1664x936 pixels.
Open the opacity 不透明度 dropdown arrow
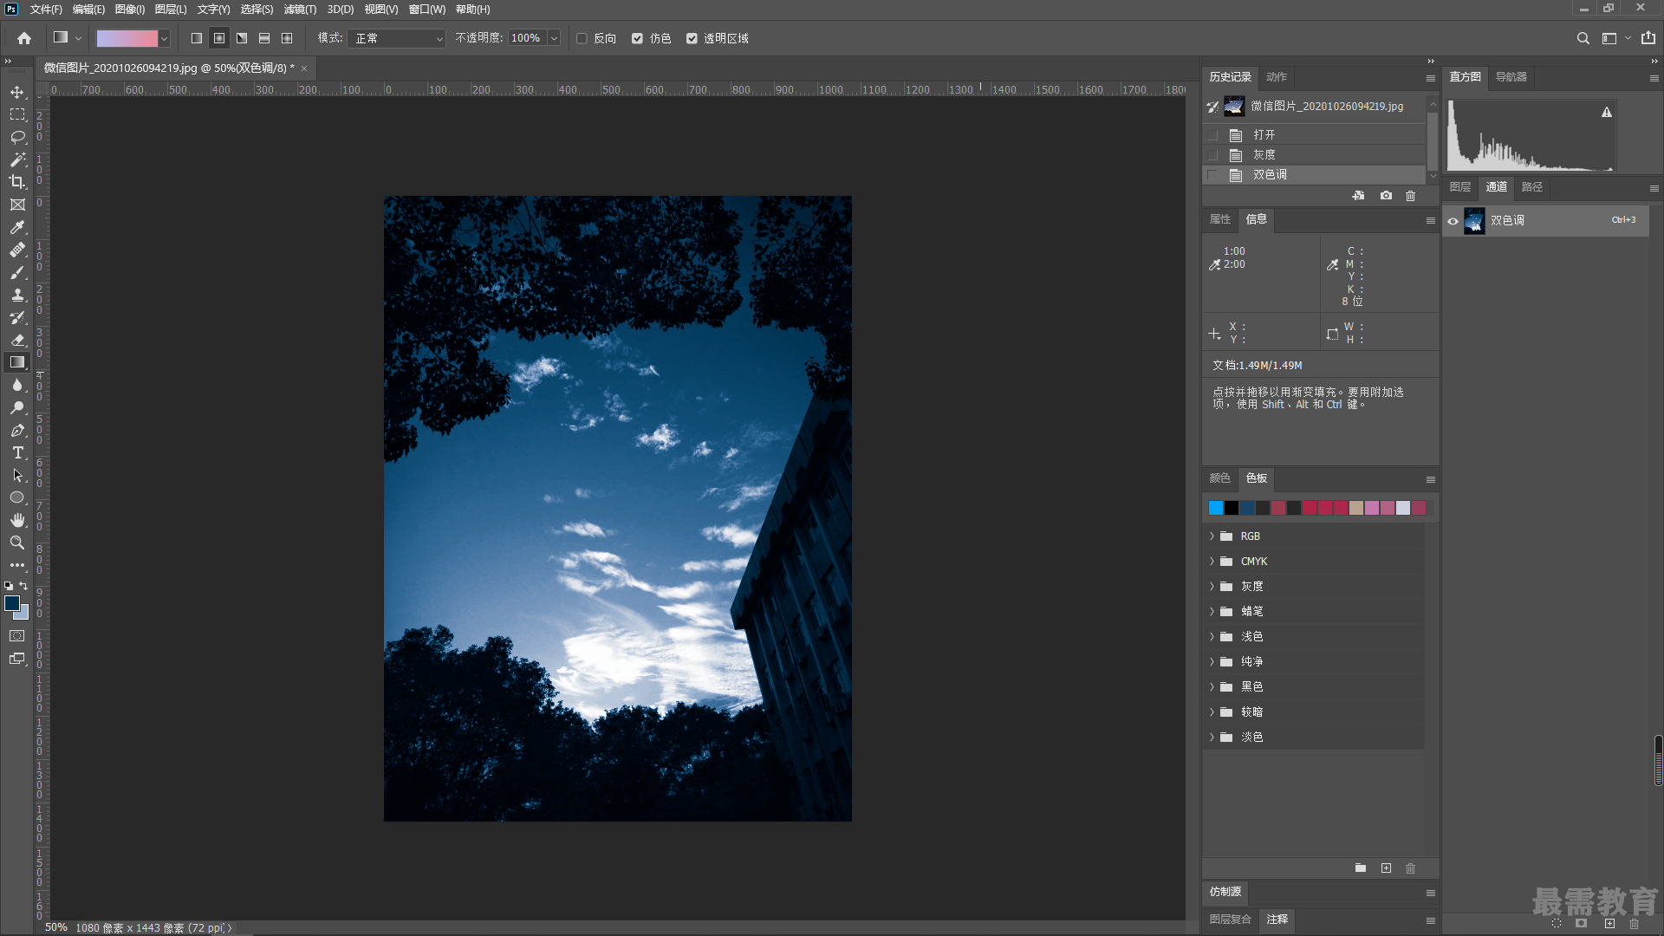pos(554,38)
